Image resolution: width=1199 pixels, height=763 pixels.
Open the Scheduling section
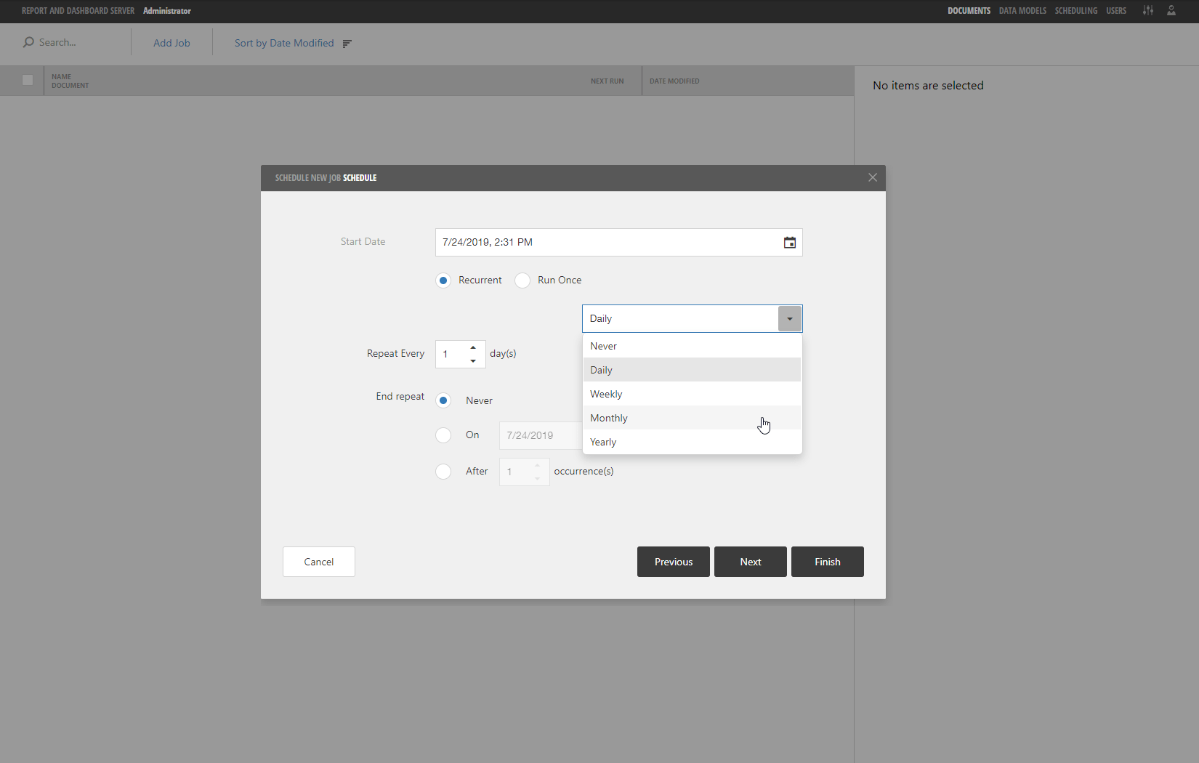[x=1075, y=11]
